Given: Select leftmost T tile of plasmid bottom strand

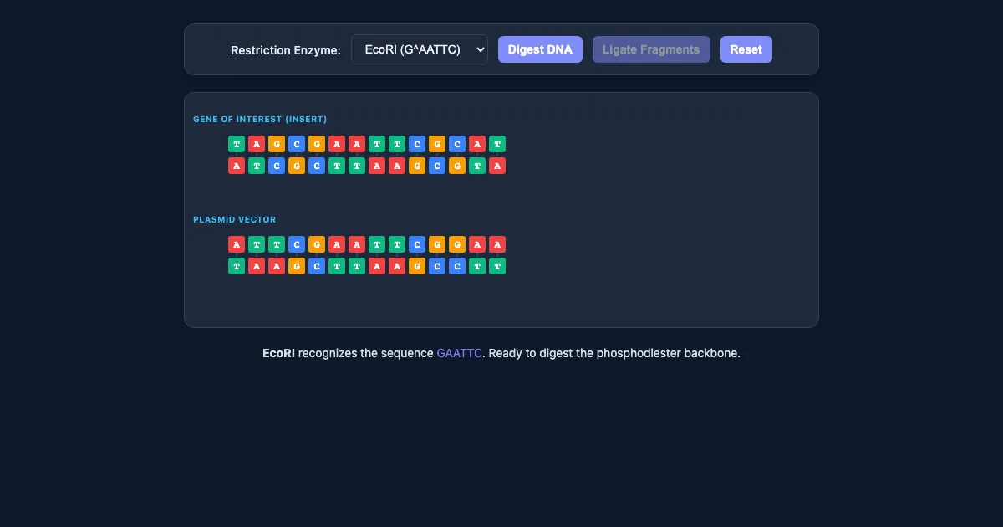Looking at the screenshot, I should (x=237, y=266).
